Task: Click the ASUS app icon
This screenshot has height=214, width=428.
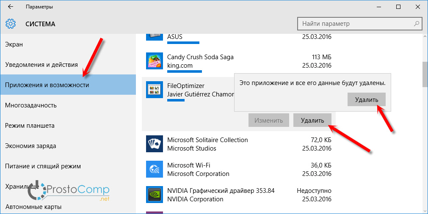Action: click(x=154, y=37)
